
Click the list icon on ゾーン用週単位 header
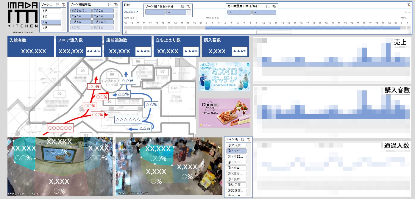click(x=110, y=5)
